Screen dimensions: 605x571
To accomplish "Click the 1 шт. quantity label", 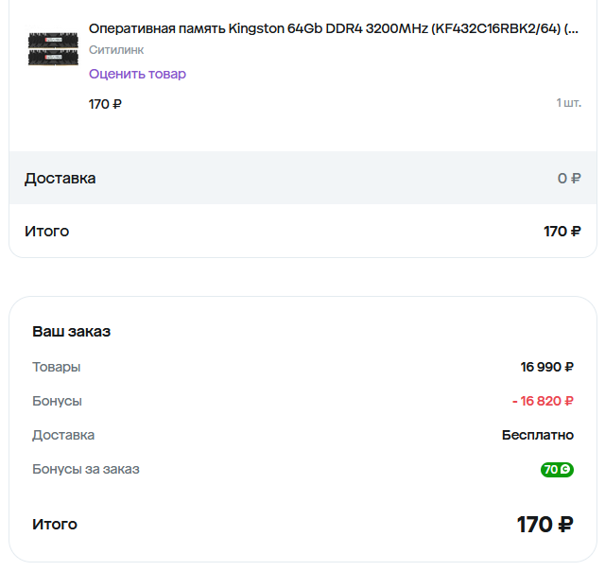I will click(x=568, y=102).
